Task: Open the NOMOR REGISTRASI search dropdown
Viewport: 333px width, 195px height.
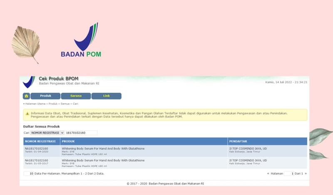Action: point(47,133)
